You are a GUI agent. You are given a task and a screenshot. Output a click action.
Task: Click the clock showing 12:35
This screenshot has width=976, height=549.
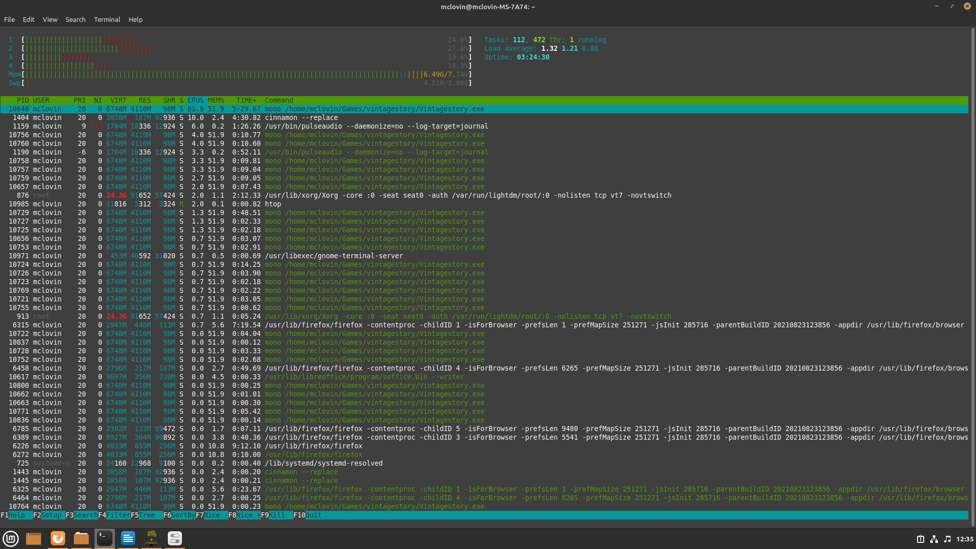[964, 539]
